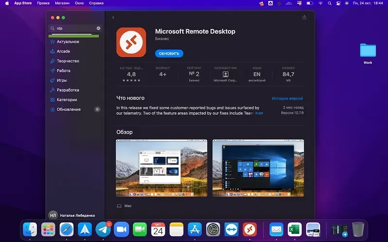Screen dimensions: 388x242
Task: Launch Safari from the Dock
Action: pyautogui.click(x=66, y=229)
